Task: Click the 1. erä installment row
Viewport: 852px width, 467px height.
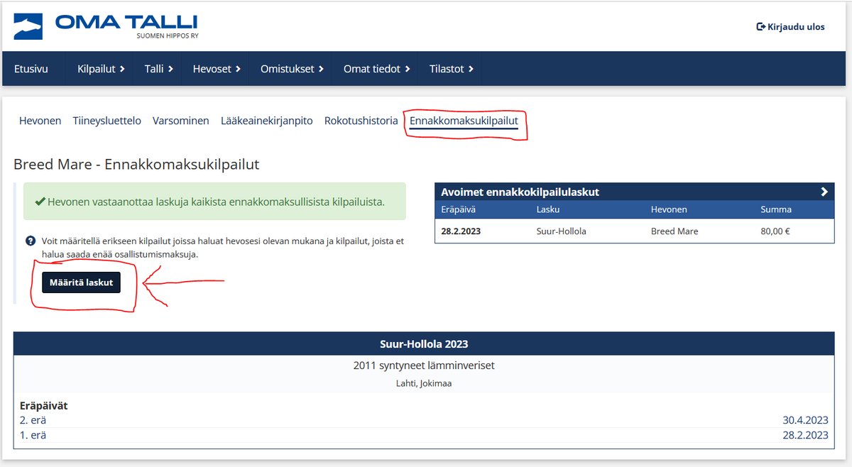Action: coord(424,435)
